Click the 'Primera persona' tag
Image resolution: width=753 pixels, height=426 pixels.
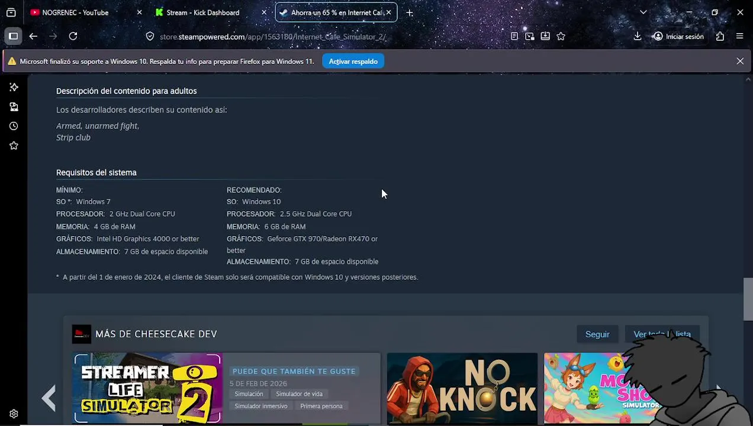pos(321,406)
